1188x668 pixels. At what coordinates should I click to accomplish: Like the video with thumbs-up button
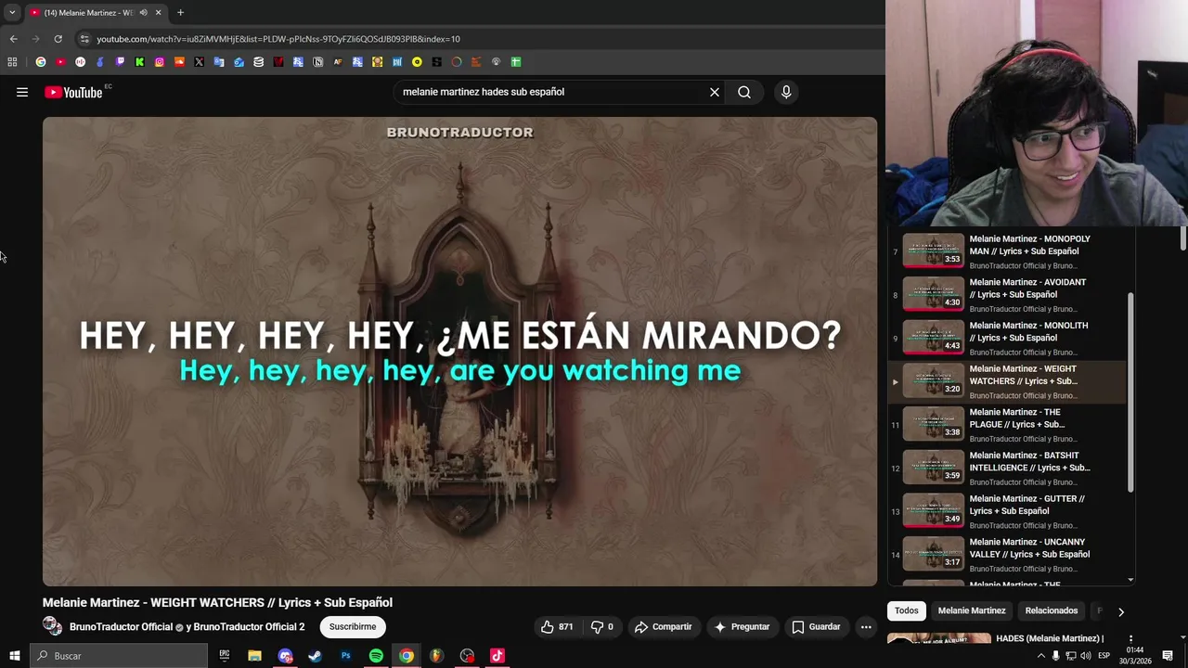(557, 627)
